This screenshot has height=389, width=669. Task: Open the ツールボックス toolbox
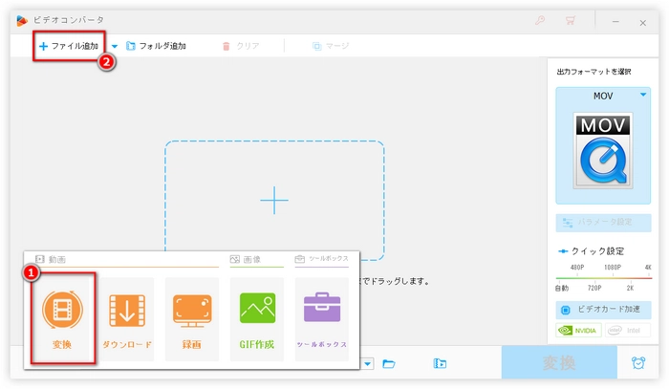click(322, 317)
